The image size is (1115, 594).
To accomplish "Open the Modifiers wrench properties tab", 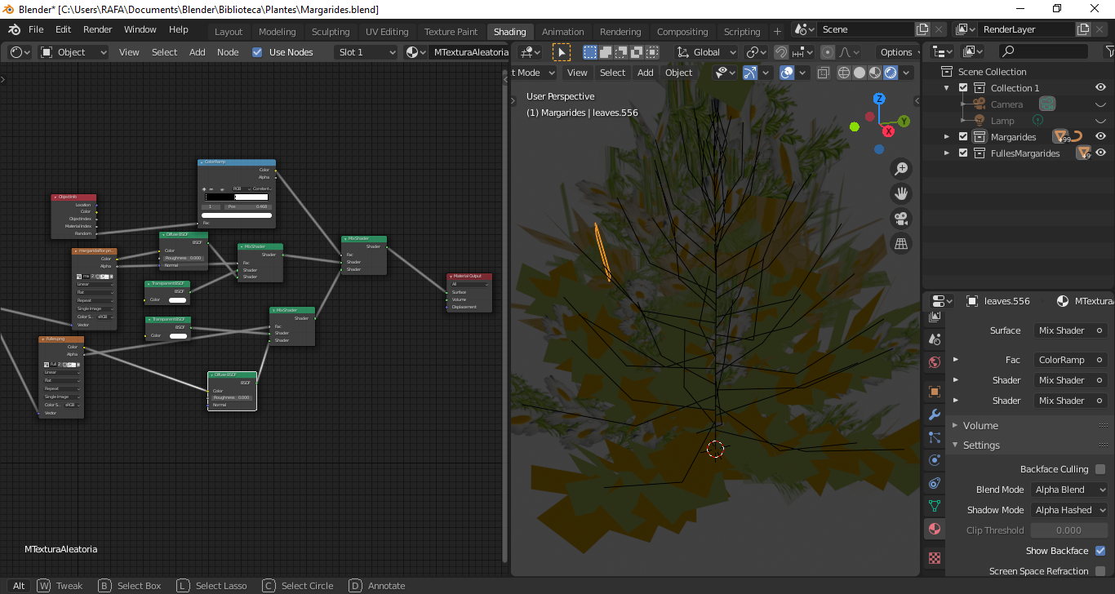I will click(935, 414).
